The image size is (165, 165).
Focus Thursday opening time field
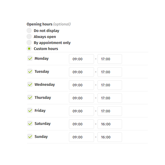[x=82, y=98]
